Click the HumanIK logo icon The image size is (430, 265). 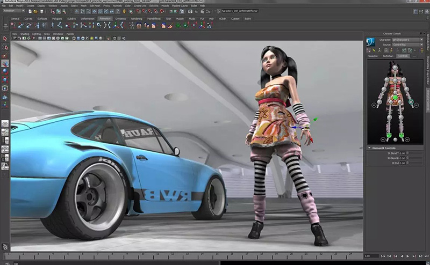[370, 42]
